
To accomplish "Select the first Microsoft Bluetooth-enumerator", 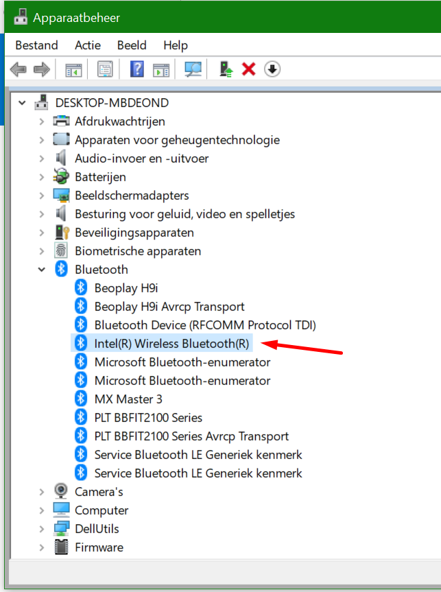I will (182, 362).
